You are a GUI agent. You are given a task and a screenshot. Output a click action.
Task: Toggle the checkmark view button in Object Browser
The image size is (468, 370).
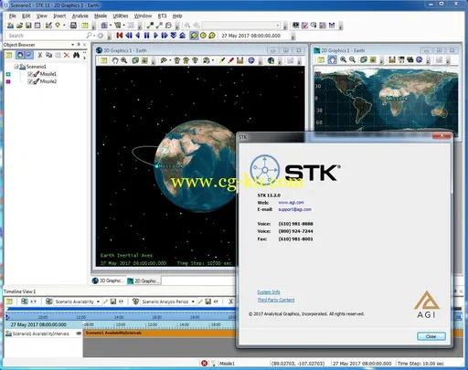(29, 55)
